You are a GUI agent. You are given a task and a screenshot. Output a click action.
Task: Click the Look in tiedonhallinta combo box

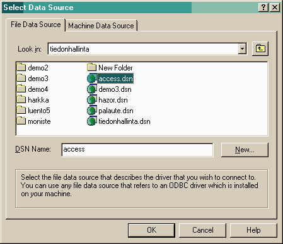(147, 49)
